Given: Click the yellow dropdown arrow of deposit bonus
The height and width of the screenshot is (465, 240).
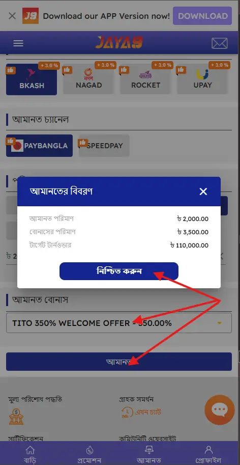Looking at the screenshot, I should (220, 323).
